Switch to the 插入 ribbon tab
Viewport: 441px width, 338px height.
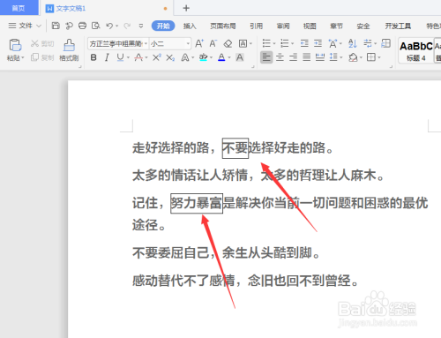pyautogui.click(x=190, y=26)
